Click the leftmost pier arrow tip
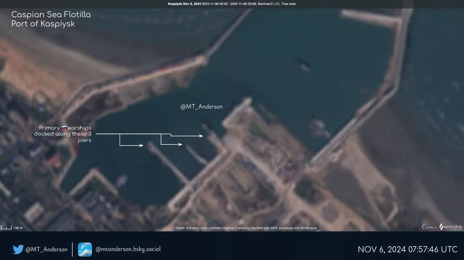 [x=142, y=146]
